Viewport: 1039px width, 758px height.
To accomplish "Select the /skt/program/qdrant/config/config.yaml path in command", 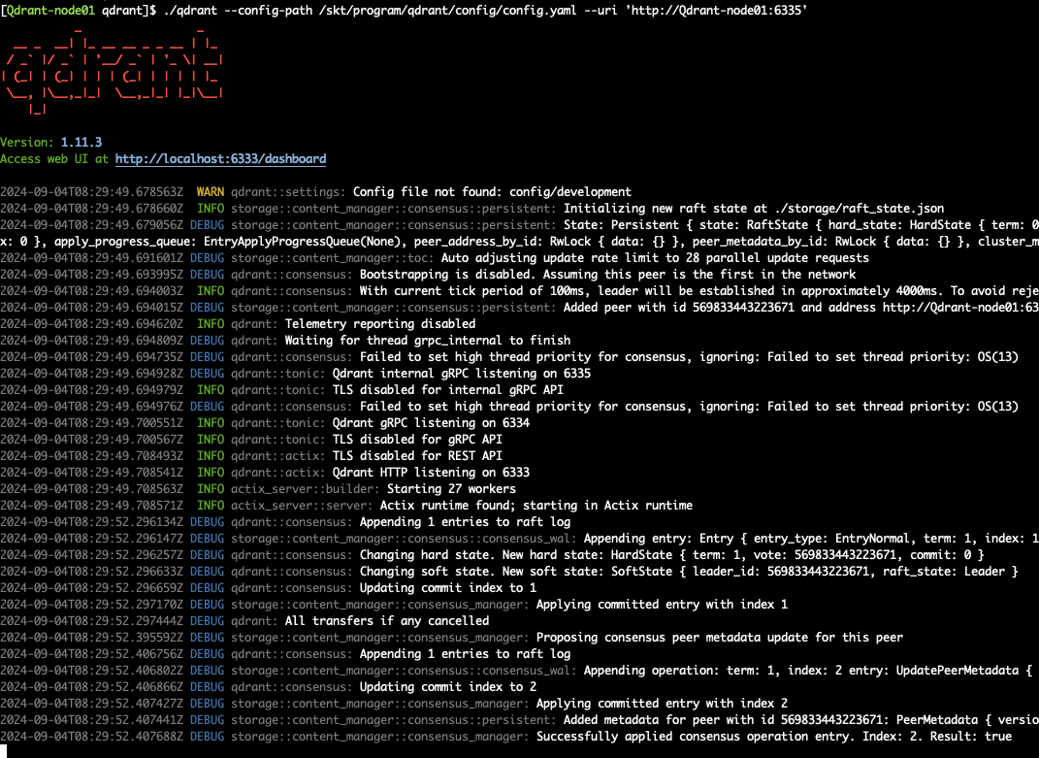I will pyautogui.click(x=447, y=11).
